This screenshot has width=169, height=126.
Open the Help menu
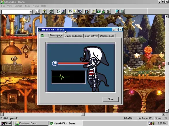tap(43, 6)
